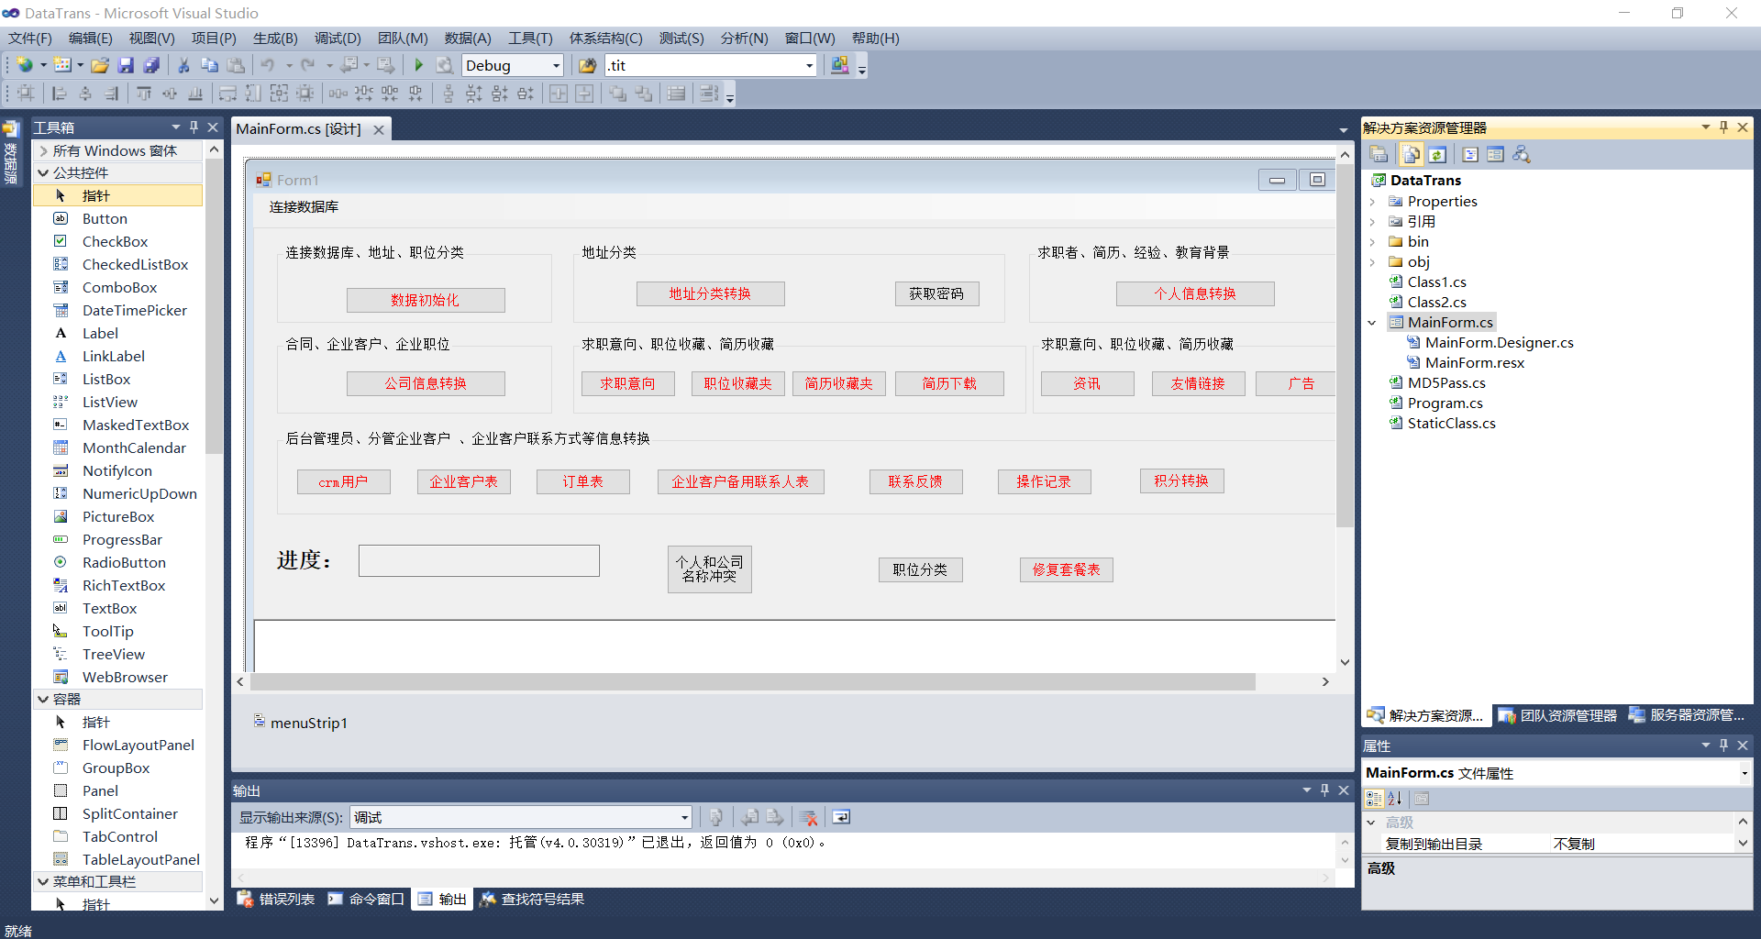Click Align Tops icon in layout toolbar
Image resolution: width=1761 pixels, height=939 pixels.
click(144, 94)
